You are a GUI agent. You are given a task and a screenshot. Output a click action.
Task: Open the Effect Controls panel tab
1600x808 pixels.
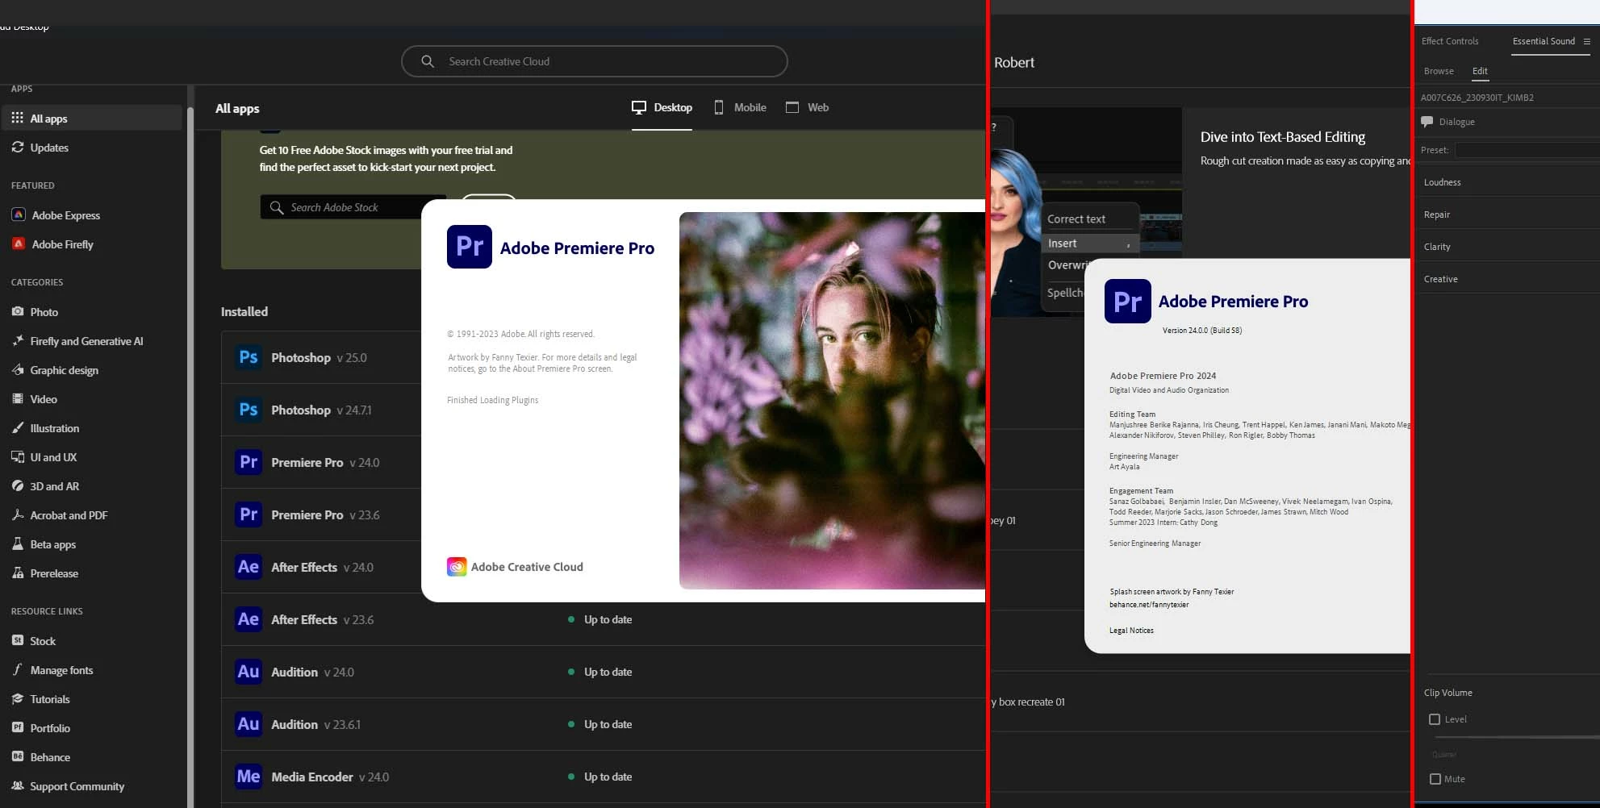coord(1450,41)
